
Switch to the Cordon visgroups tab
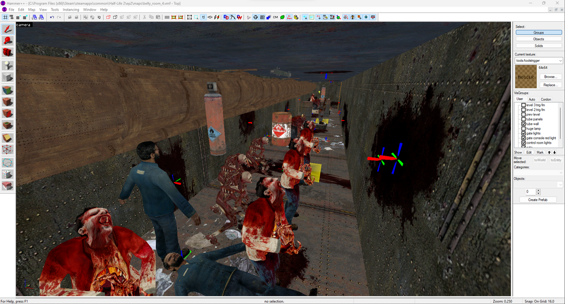coord(546,99)
